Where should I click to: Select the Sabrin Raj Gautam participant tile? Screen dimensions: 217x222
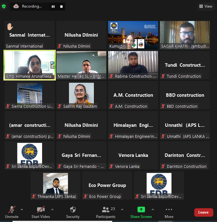pyautogui.click(x=81, y=95)
